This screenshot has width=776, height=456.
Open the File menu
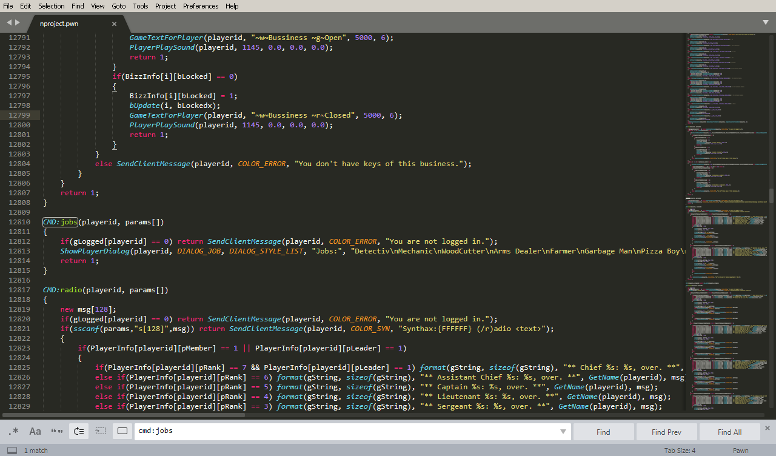[x=8, y=6]
